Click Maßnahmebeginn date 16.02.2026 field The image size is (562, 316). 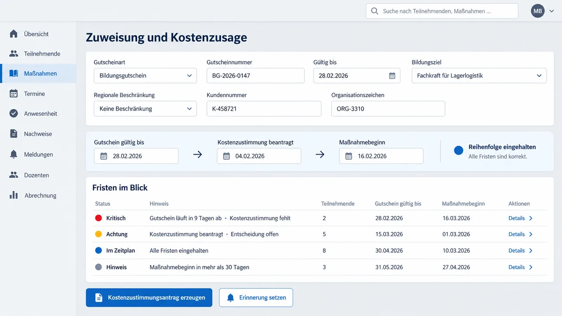point(381,156)
